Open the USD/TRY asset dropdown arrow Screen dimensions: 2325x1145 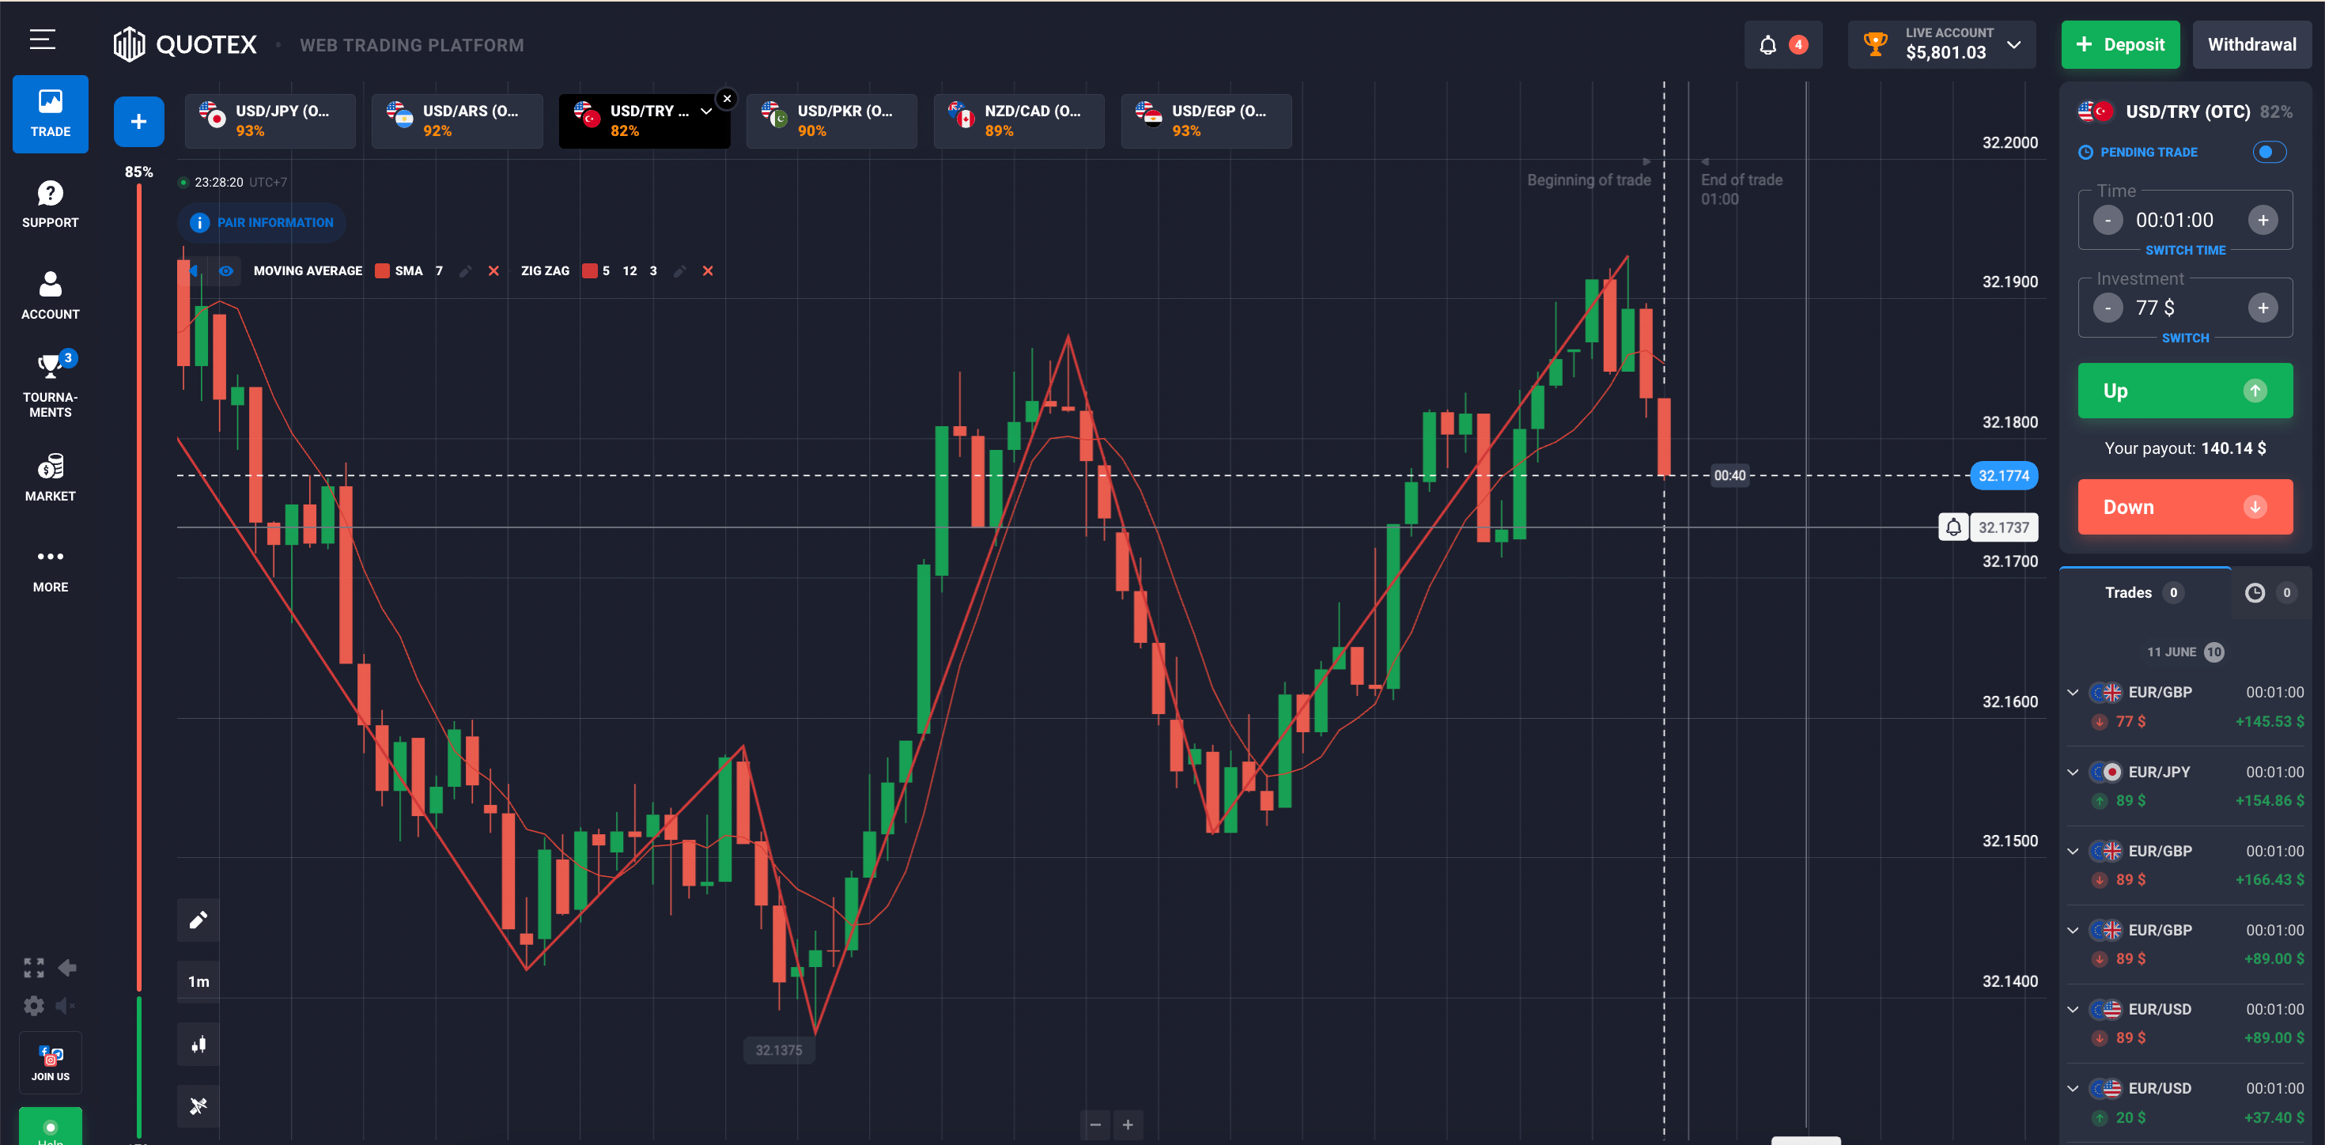point(705,111)
